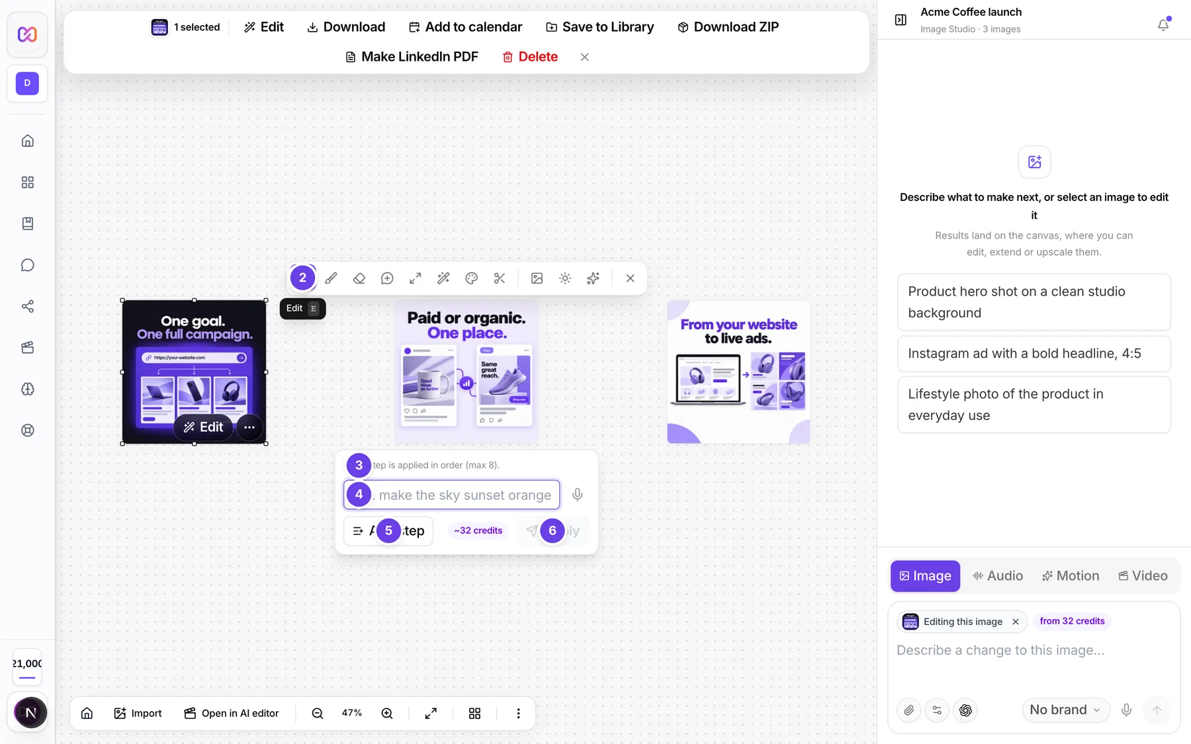The height and width of the screenshot is (744, 1191).
Task: Click Save to Library
Action: [x=599, y=27]
